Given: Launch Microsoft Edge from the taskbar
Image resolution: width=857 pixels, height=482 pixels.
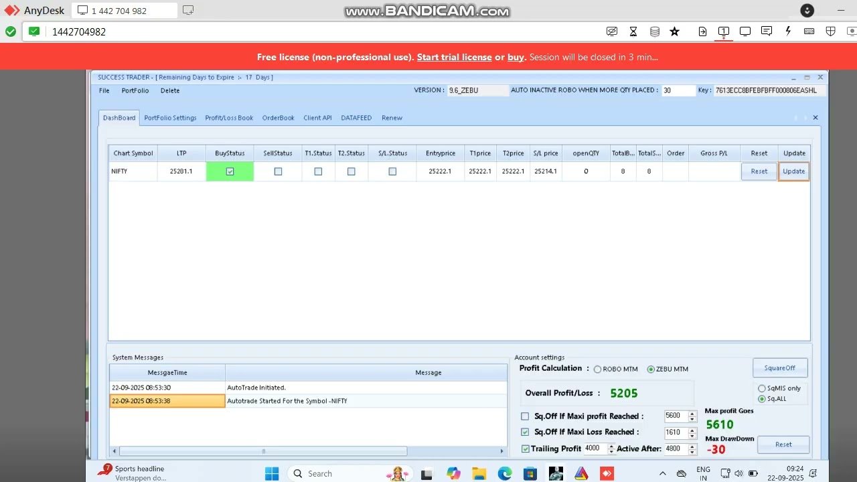Looking at the screenshot, I should click(x=505, y=473).
